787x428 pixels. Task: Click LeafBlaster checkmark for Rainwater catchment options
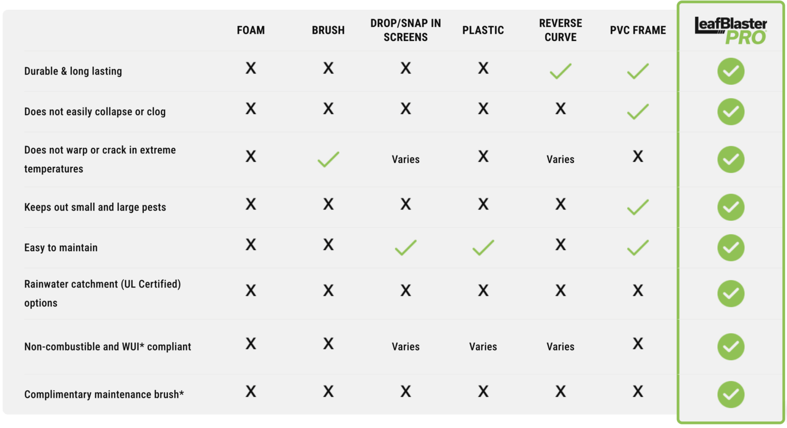731,294
